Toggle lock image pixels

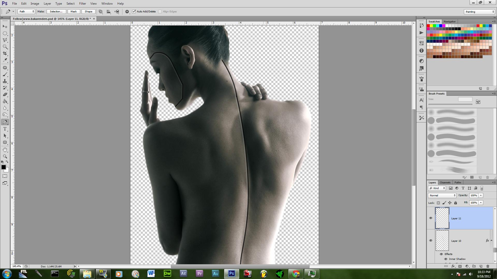point(444,203)
